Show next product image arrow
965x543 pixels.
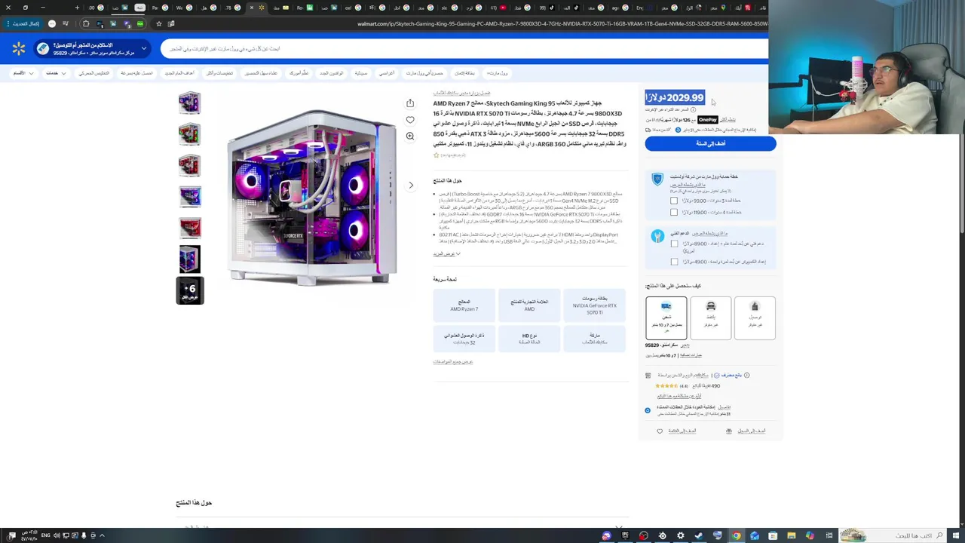click(411, 185)
